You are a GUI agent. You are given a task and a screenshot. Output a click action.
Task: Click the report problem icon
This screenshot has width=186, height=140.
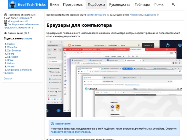6,25
